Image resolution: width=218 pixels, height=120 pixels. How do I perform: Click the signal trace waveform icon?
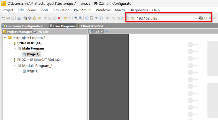click(x=215, y=18)
